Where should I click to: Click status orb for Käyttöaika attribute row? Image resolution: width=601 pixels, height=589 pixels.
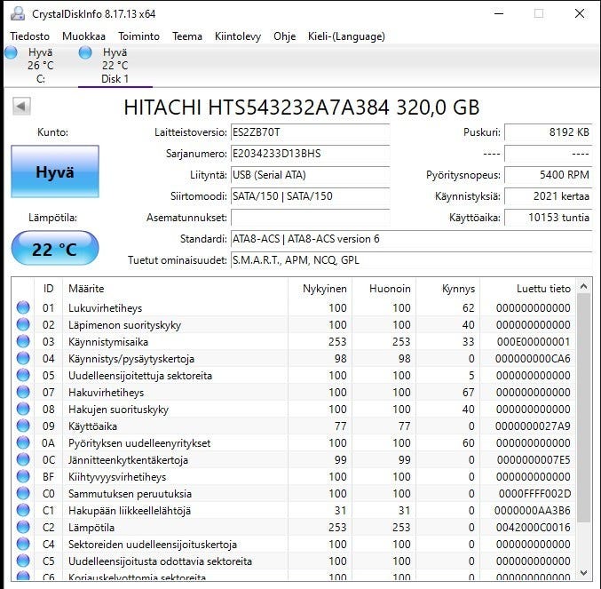coord(23,426)
